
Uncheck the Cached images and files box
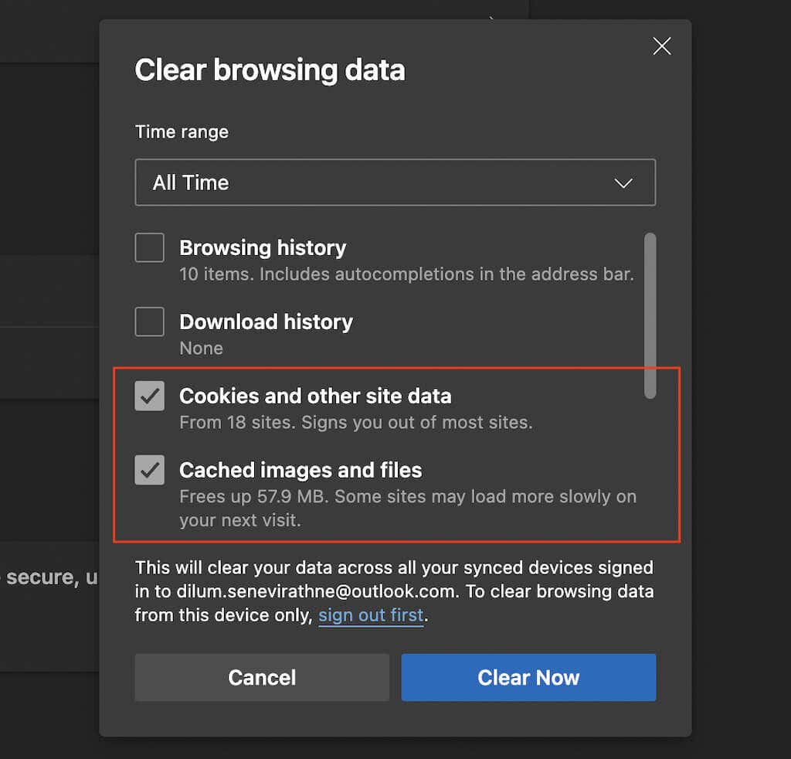click(150, 470)
